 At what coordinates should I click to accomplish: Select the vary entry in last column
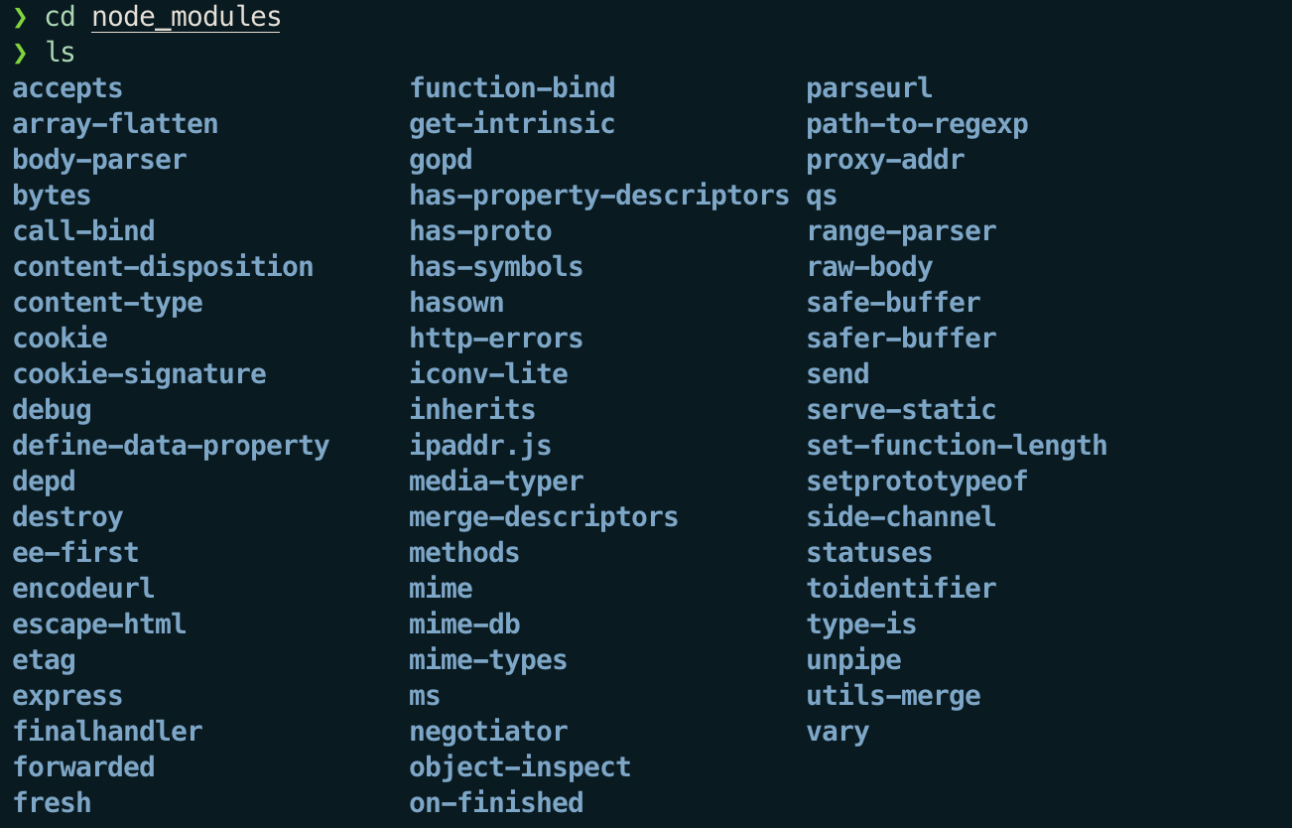point(838,733)
